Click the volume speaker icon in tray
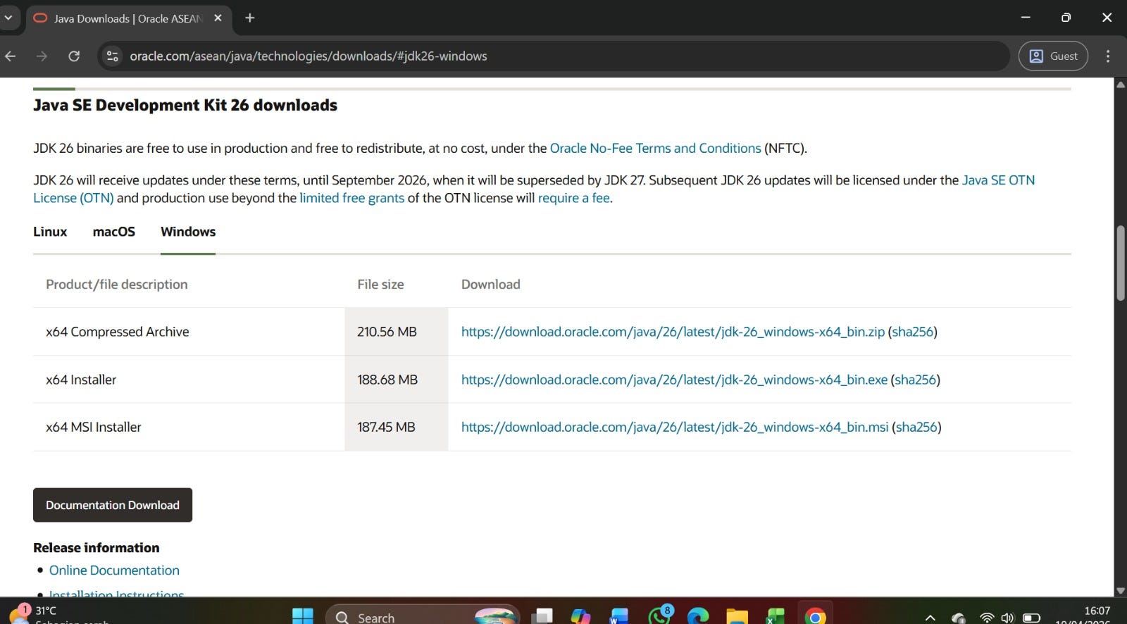This screenshot has height=624, width=1127. coord(1008,618)
